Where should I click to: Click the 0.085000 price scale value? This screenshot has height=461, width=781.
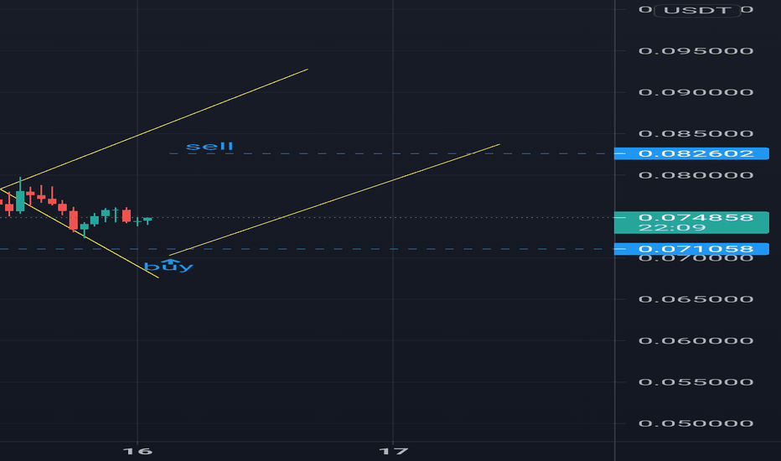(x=696, y=133)
